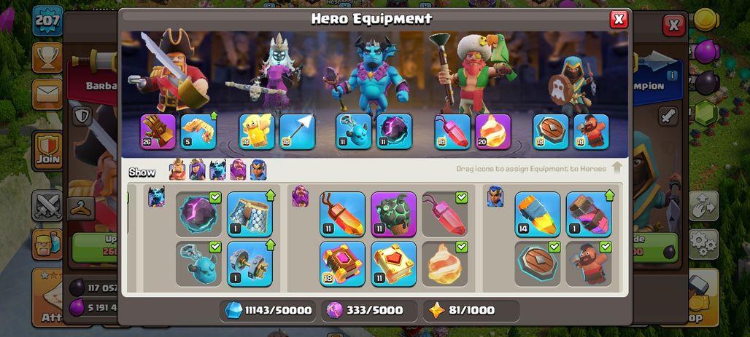Tap the Giant Gauntlet level 26 equipment
This screenshot has width=750, height=337.
click(x=158, y=131)
